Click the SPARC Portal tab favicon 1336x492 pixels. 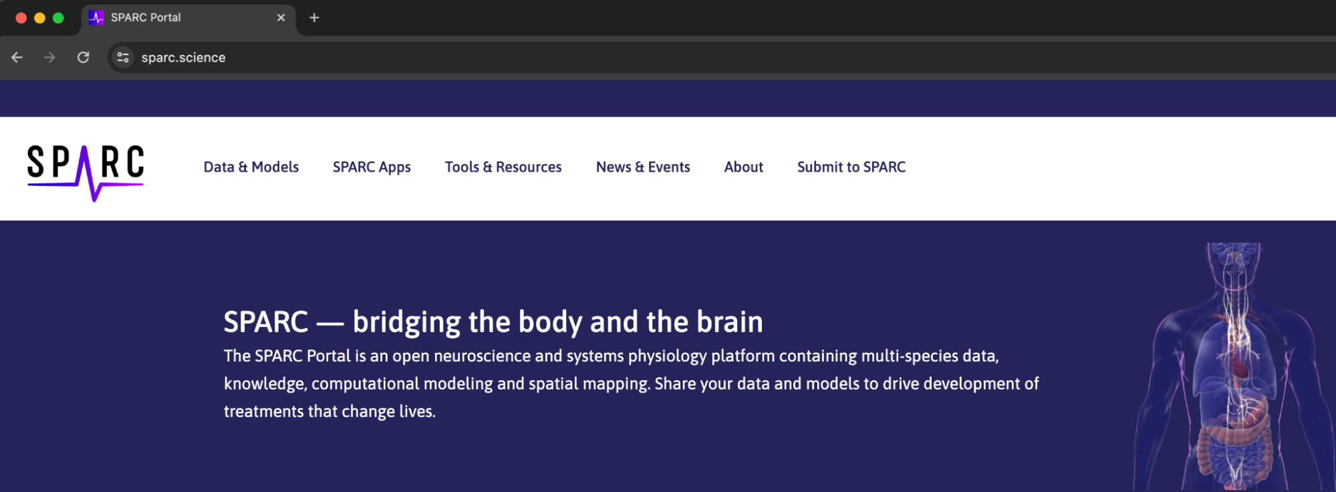tap(96, 17)
